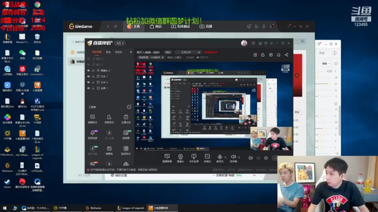
Task: Add 直播屏幕 screen capture source
Action: 167,158
